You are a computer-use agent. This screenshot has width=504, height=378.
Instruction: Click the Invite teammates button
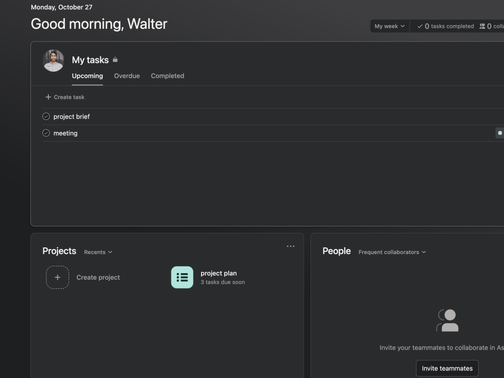point(447,368)
